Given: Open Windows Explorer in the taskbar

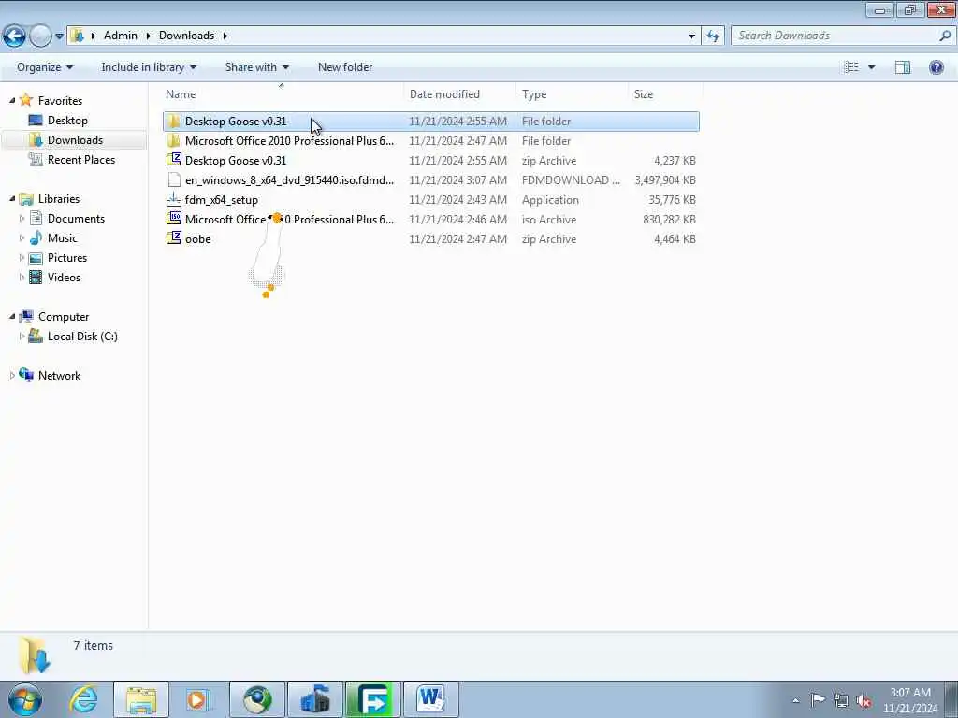Looking at the screenshot, I should point(141,699).
